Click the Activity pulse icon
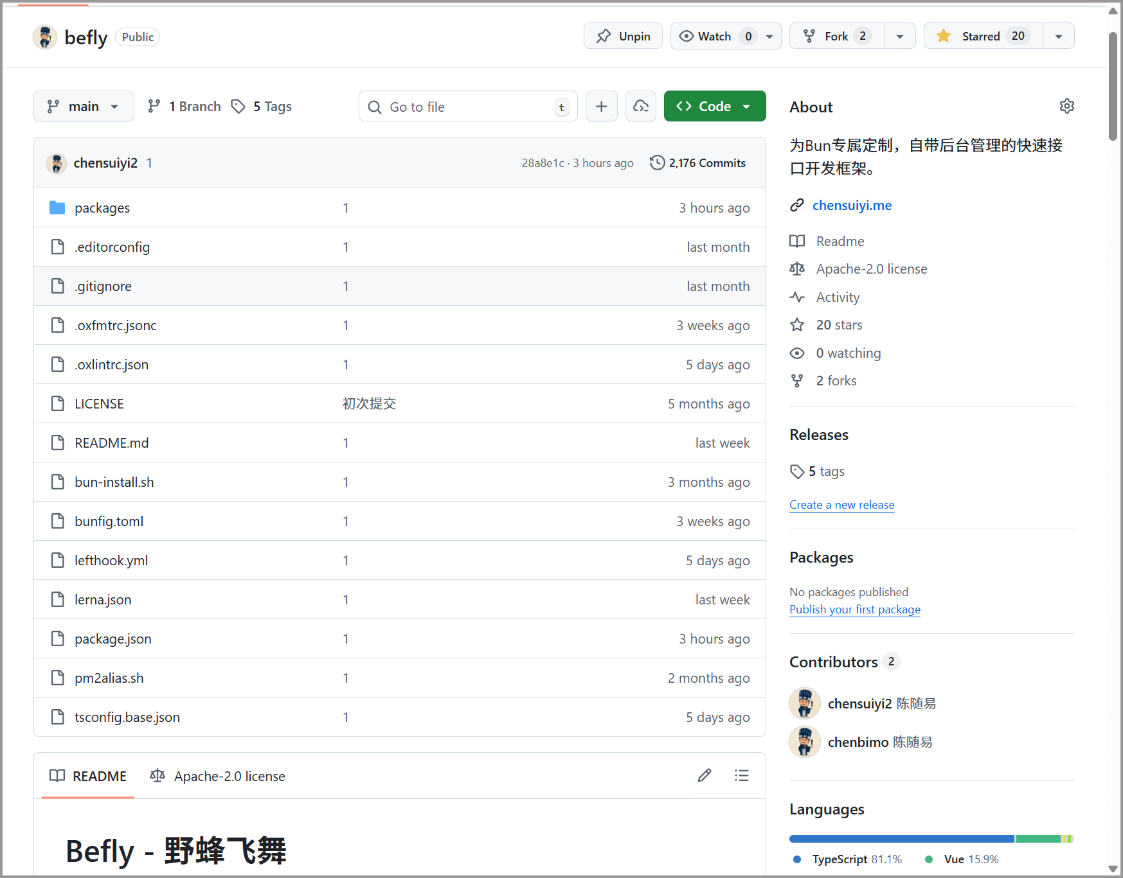Viewport: 1123px width, 878px height. pos(797,297)
